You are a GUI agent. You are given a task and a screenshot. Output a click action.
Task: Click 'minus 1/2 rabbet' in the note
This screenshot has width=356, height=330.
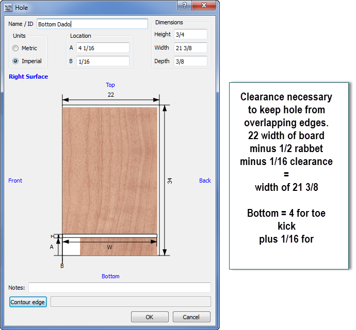[286, 148]
